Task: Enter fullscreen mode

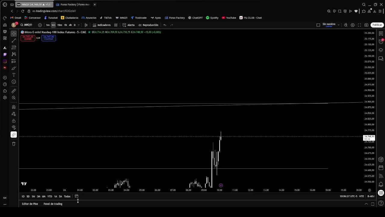Action: (359, 25)
